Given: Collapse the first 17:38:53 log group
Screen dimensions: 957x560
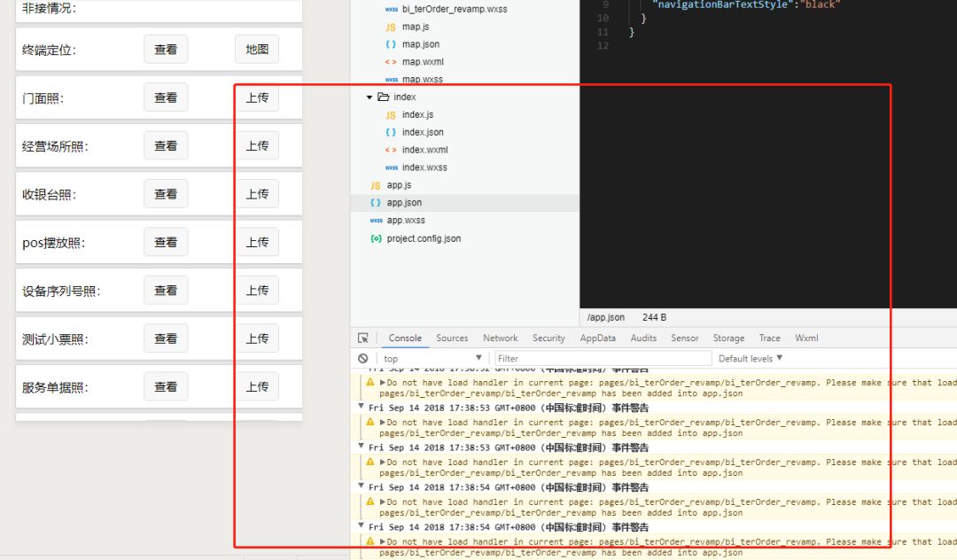Looking at the screenshot, I should pos(361,407).
